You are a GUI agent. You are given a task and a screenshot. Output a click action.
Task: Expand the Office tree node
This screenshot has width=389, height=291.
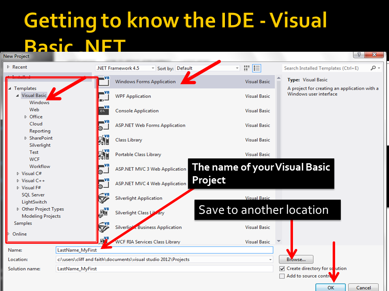26,117
